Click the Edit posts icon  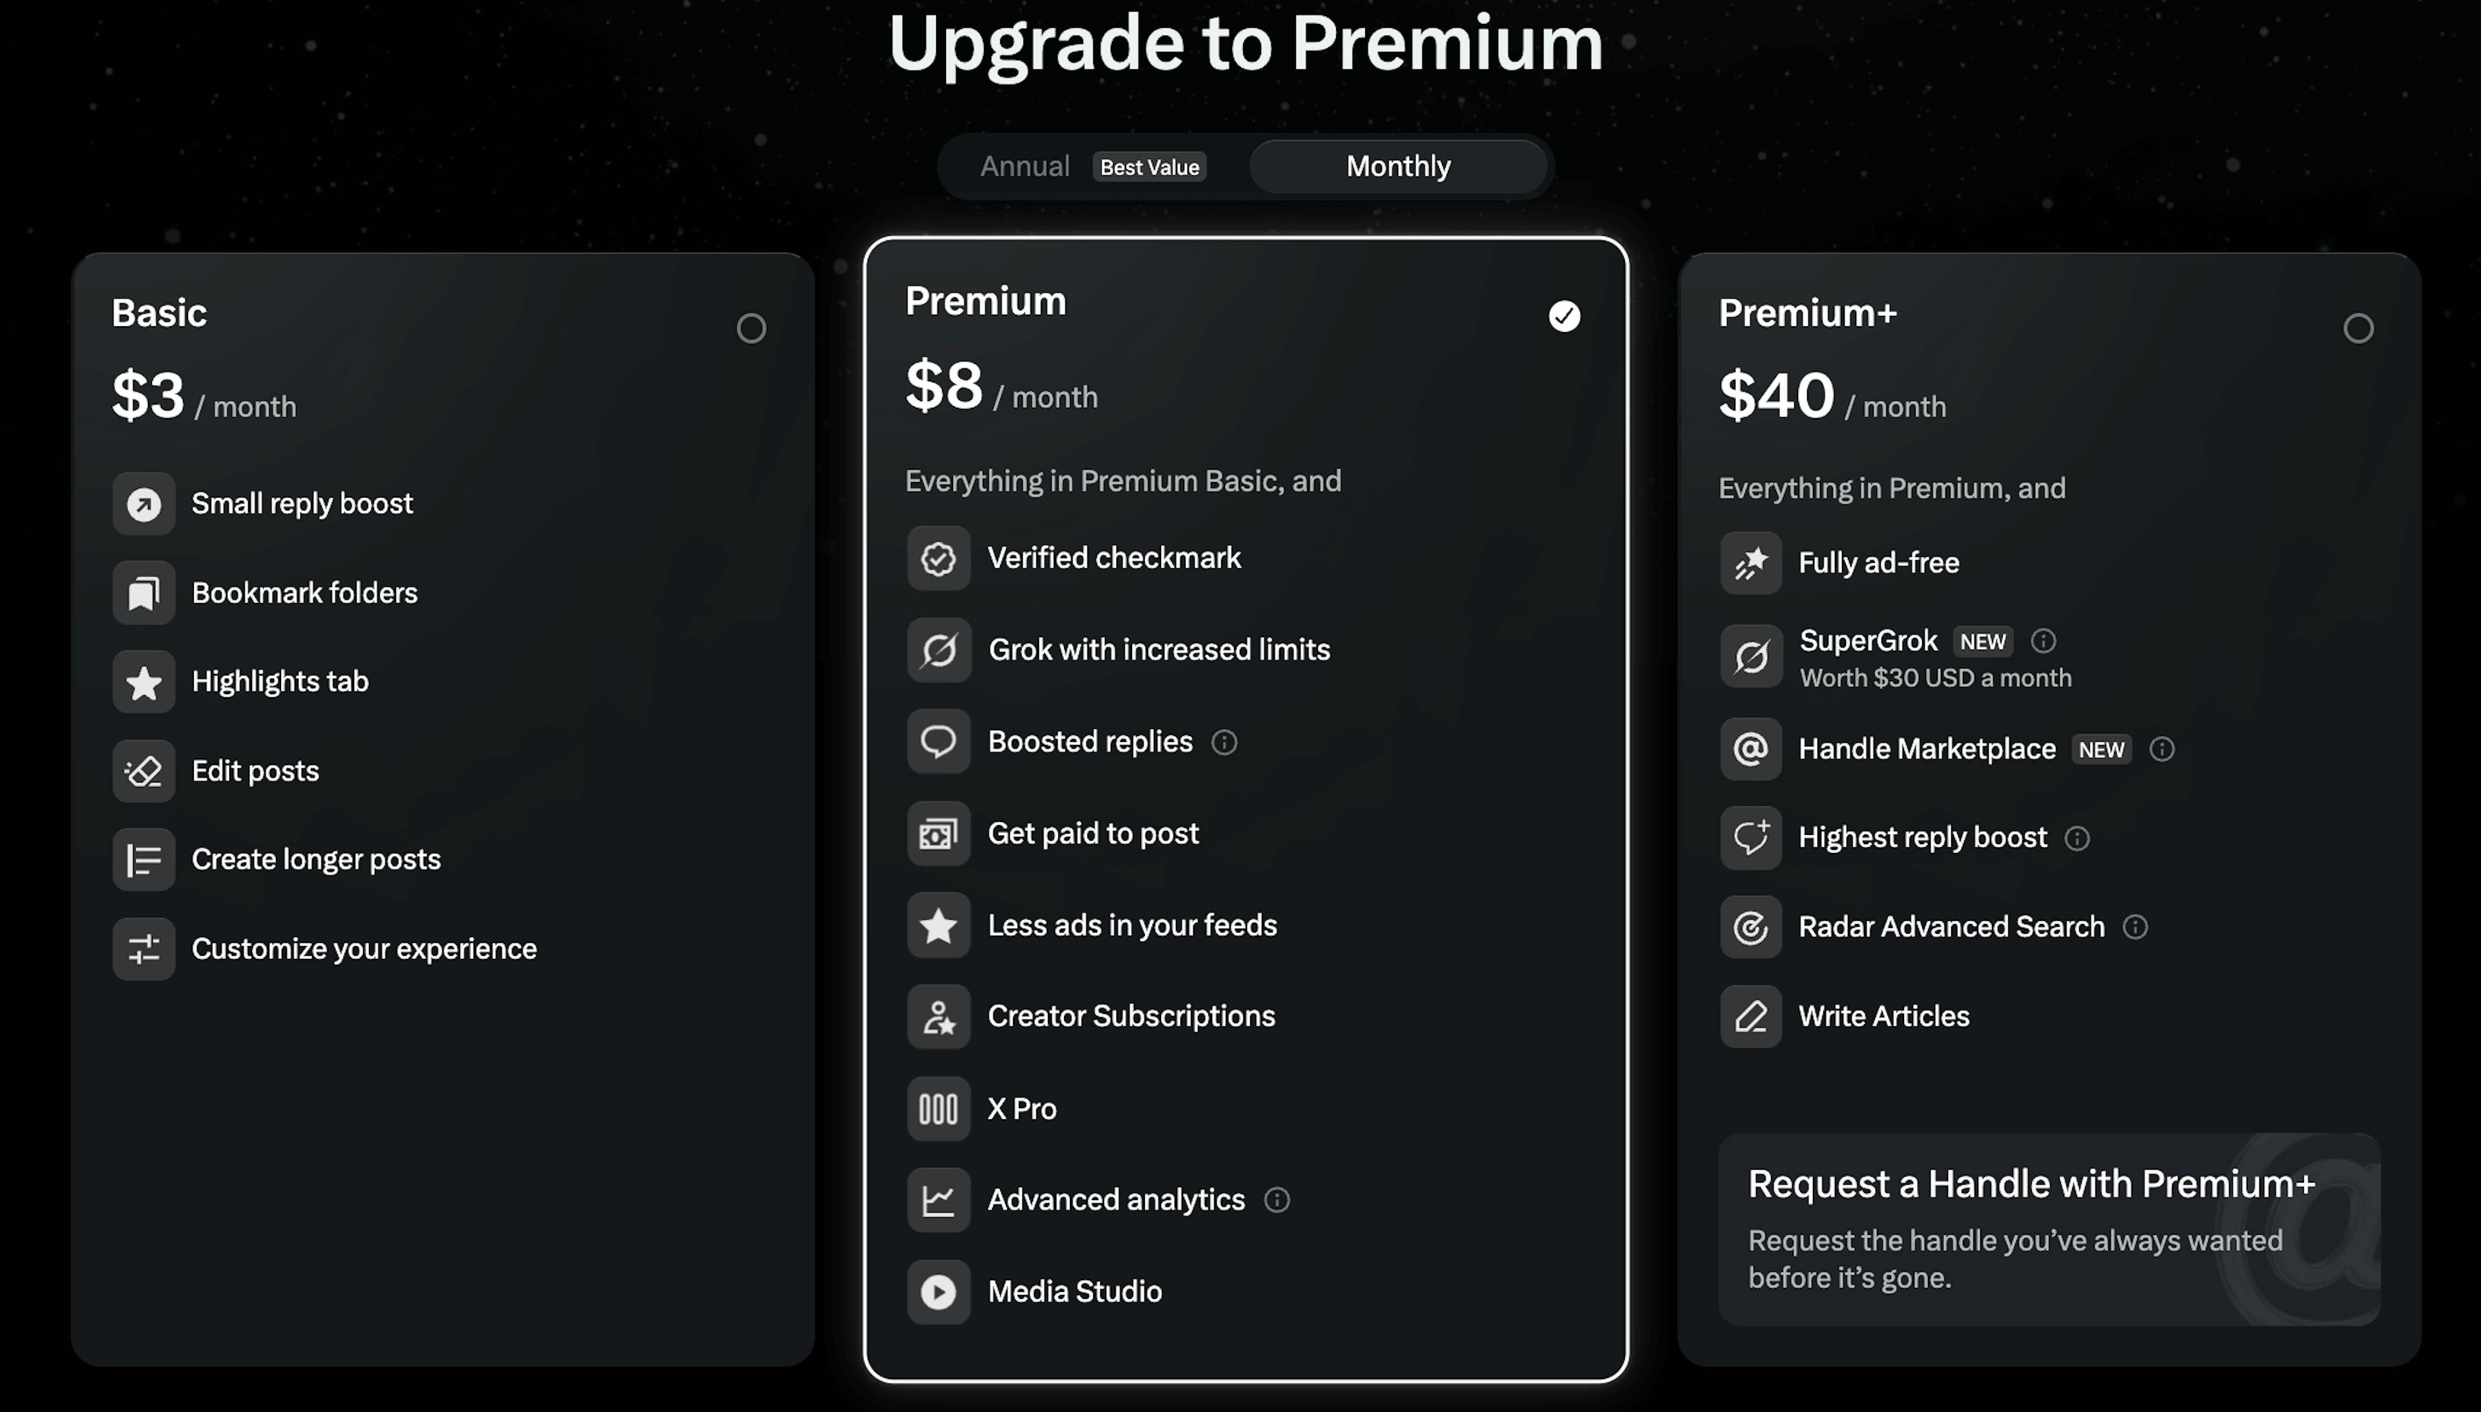(143, 771)
